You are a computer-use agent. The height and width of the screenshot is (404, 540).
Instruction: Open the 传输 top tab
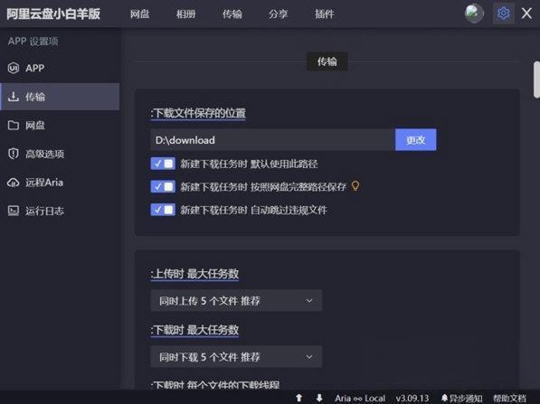[232, 14]
